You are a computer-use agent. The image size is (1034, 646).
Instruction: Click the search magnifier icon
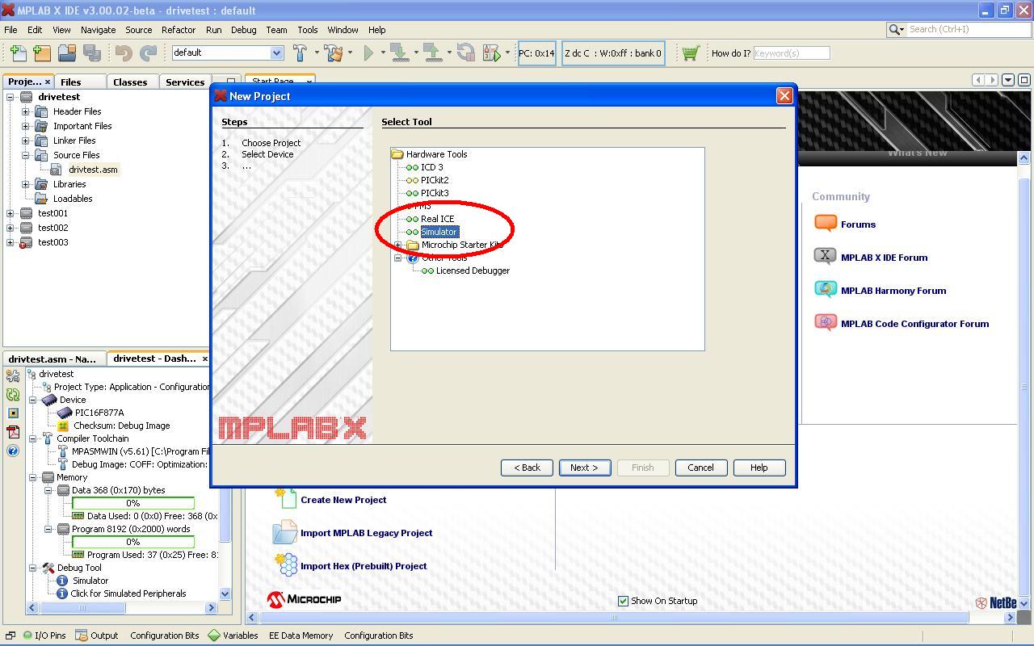point(895,29)
